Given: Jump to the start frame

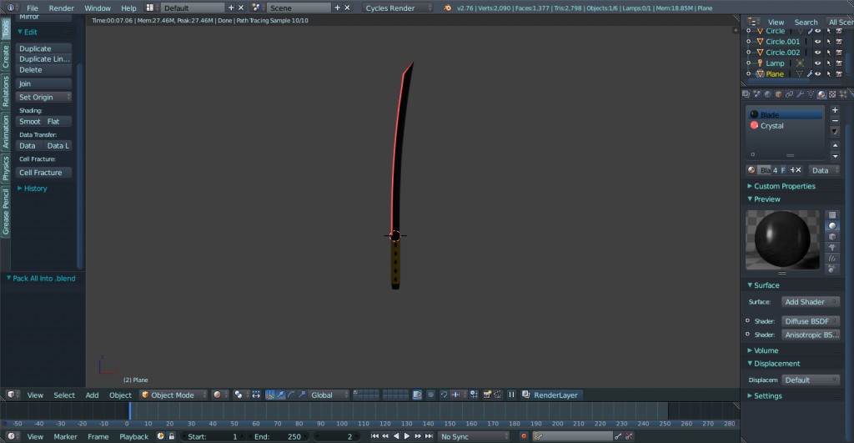Looking at the screenshot, I should click(x=374, y=436).
